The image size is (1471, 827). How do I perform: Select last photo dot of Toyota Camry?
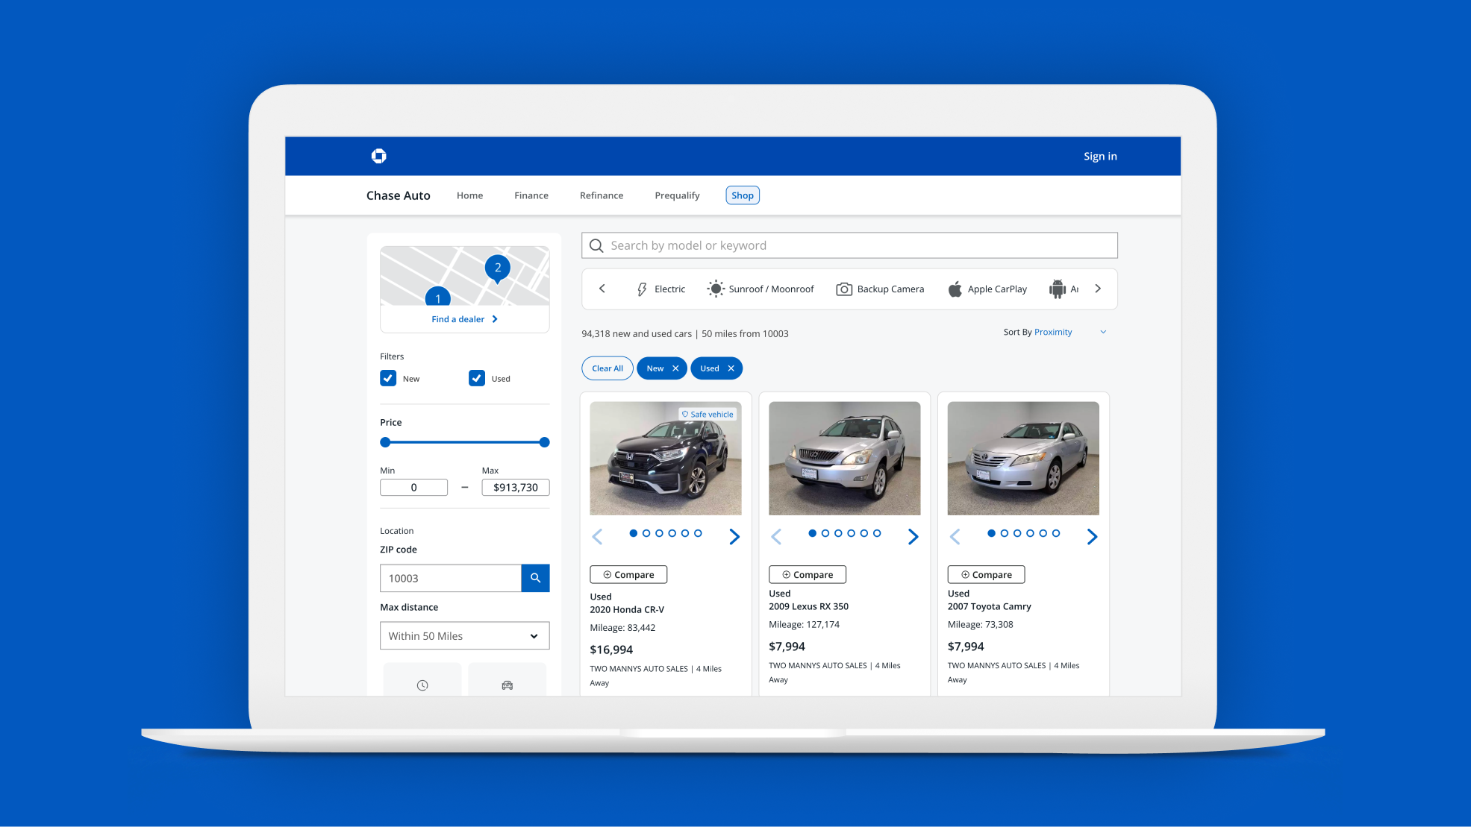click(1056, 533)
